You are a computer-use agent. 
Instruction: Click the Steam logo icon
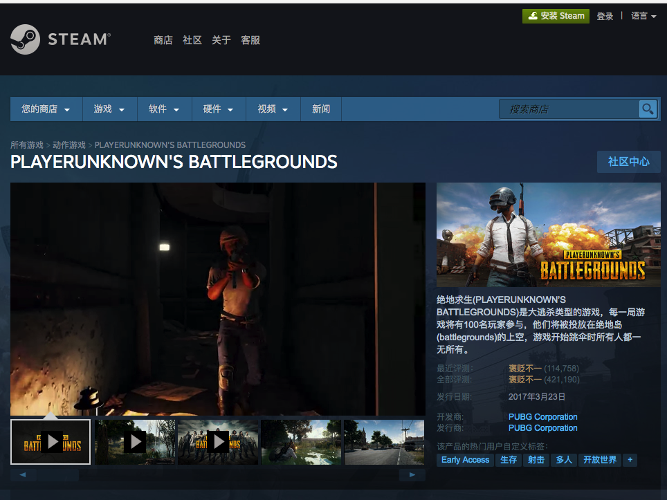pyautogui.click(x=25, y=39)
